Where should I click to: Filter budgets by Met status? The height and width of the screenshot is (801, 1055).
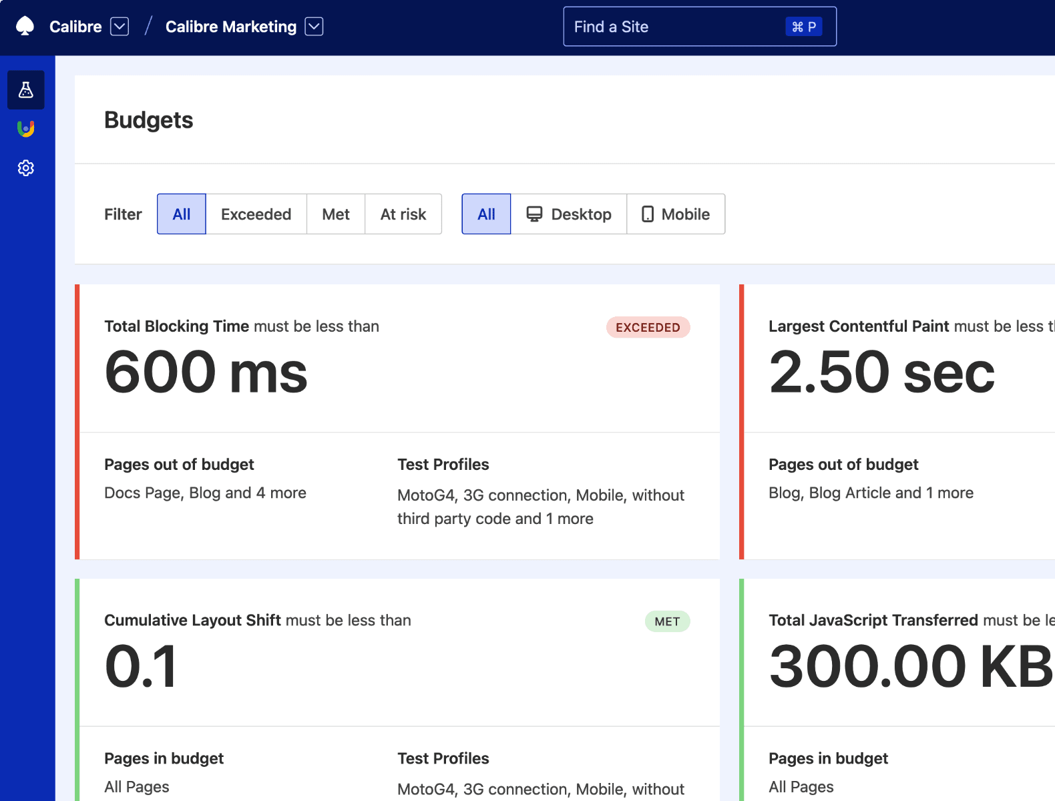pyautogui.click(x=336, y=214)
